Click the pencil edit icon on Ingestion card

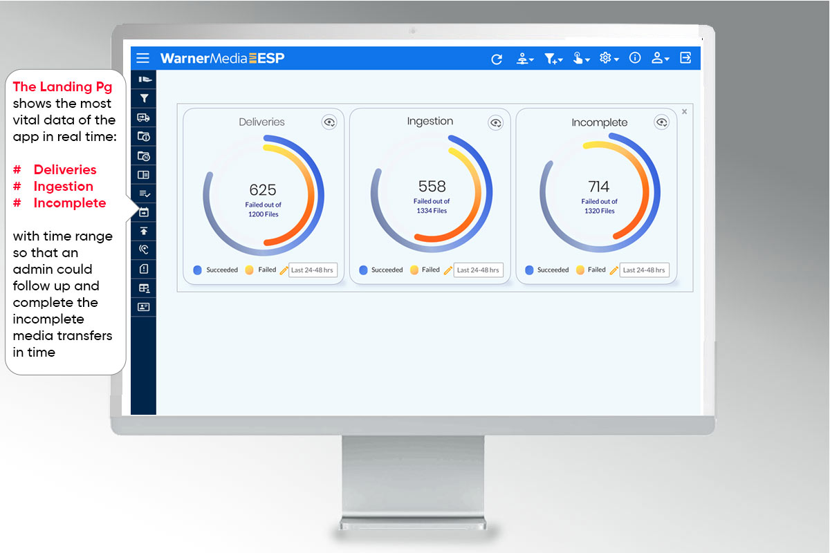point(448,270)
